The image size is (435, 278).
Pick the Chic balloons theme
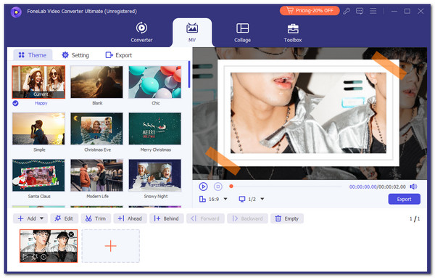click(155, 82)
